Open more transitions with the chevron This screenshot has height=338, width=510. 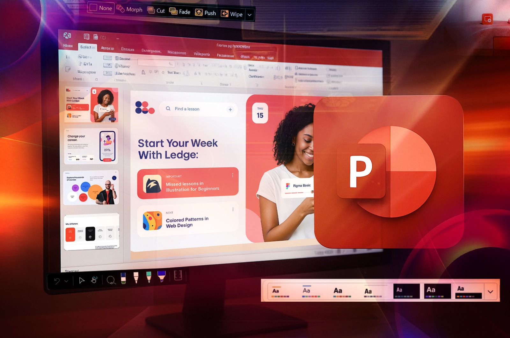pos(250,15)
